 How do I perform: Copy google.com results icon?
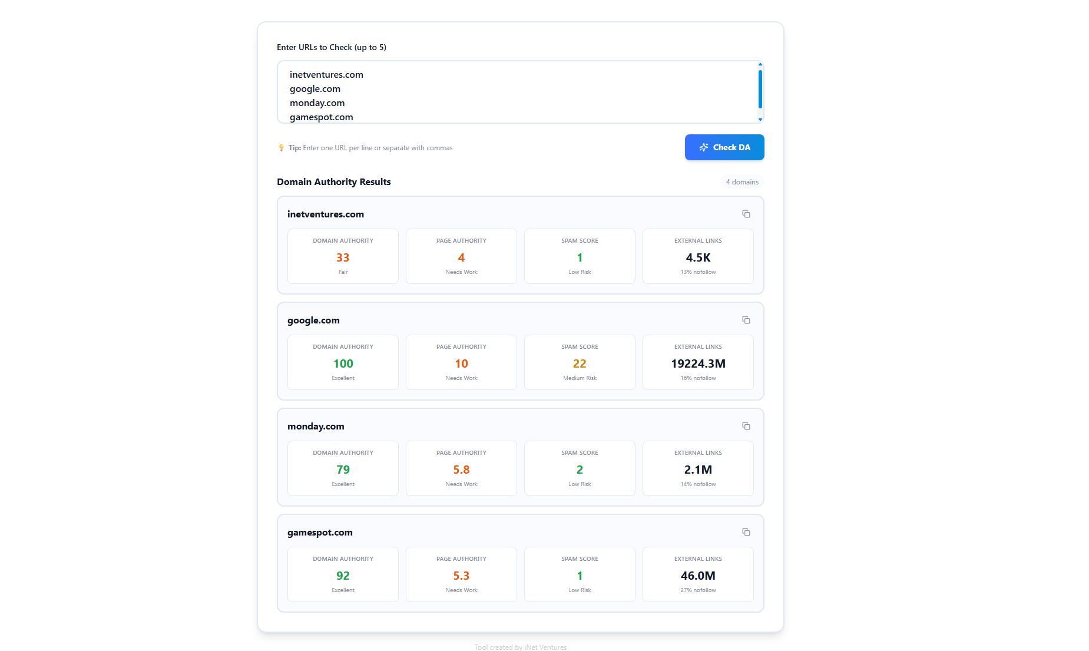[746, 320]
